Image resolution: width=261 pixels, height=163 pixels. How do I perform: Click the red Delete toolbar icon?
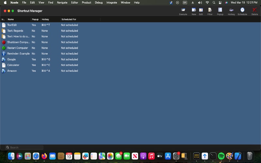tap(254, 10)
